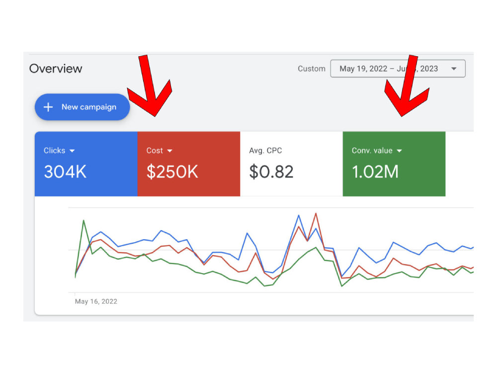This screenshot has height=373, width=497.
Task: Click the date range dropdown arrow
Action: [x=454, y=69]
